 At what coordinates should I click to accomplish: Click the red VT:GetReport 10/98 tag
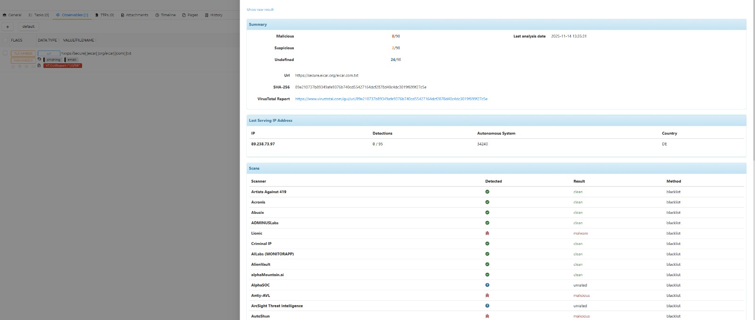coord(63,66)
